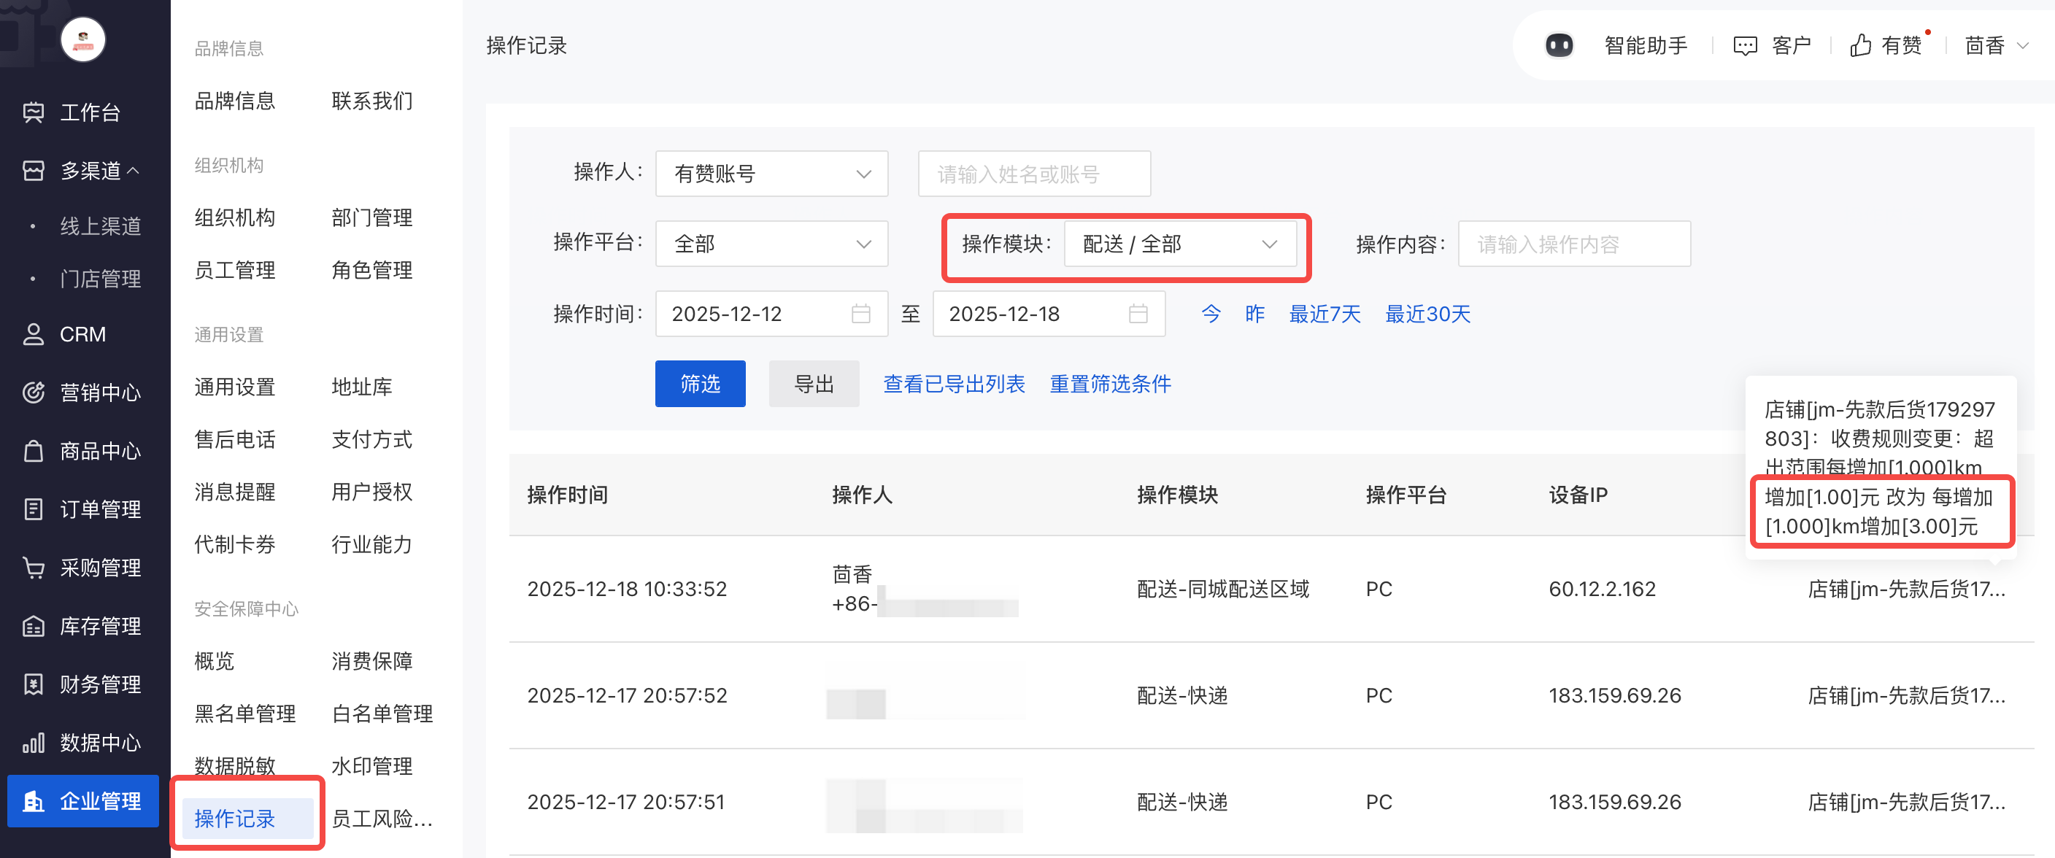Focus the operation content input field

(1573, 244)
